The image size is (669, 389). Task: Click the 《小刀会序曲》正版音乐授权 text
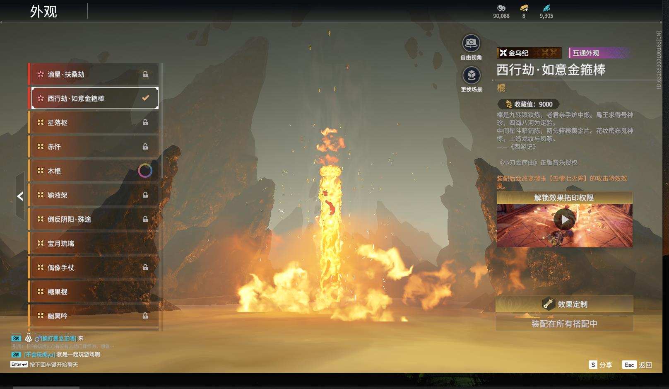(537, 162)
